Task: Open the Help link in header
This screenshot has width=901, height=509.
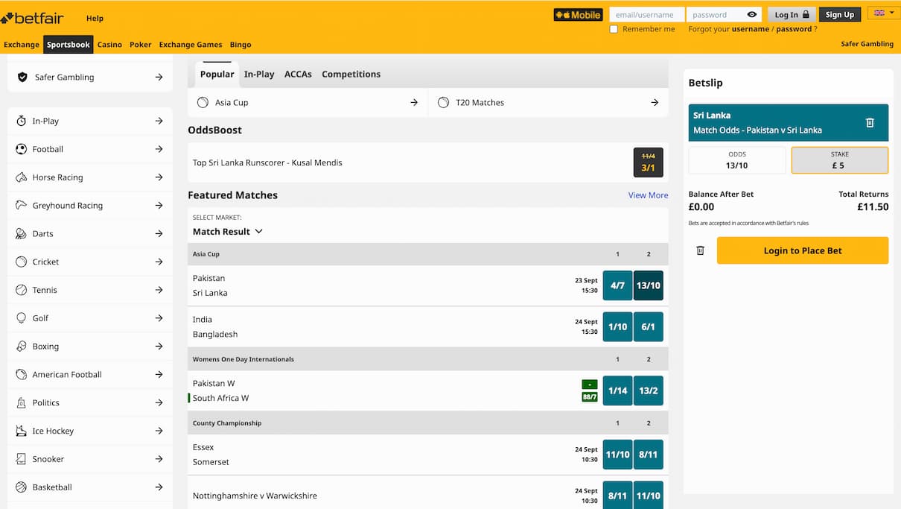Action: (95, 18)
